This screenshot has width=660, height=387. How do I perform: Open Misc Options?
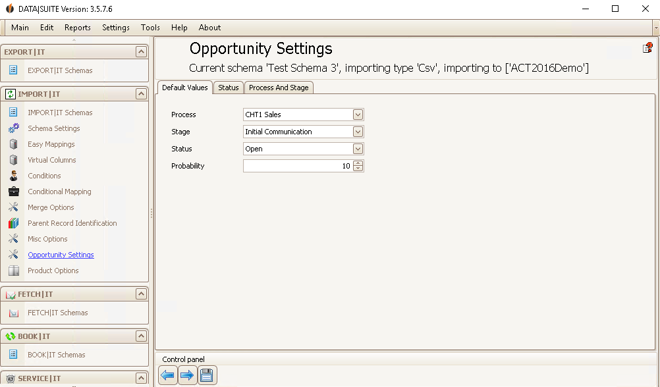pos(47,239)
